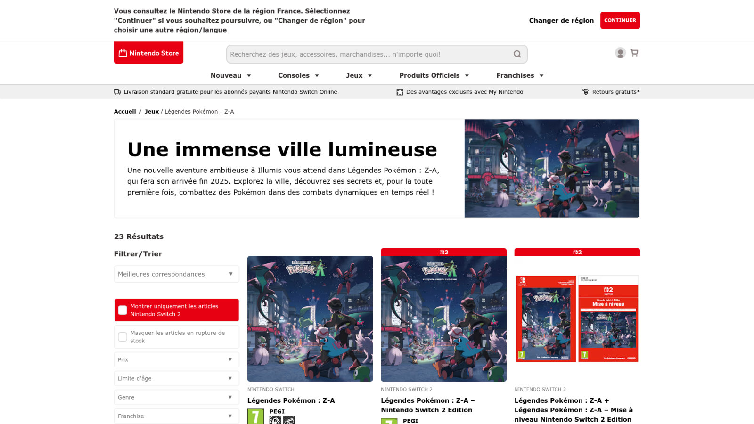Expand the Genre filter

[176, 397]
